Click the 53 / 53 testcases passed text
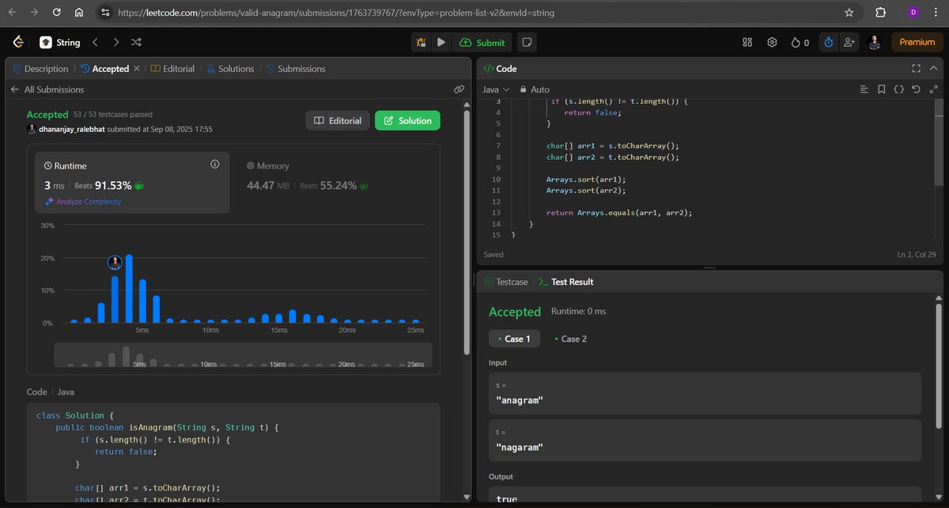The image size is (949, 508). click(x=113, y=116)
